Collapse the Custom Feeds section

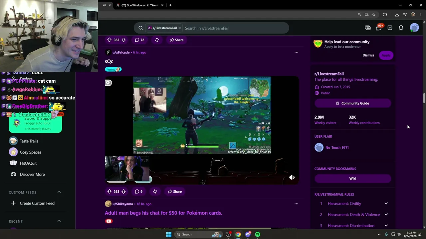(x=59, y=192)
